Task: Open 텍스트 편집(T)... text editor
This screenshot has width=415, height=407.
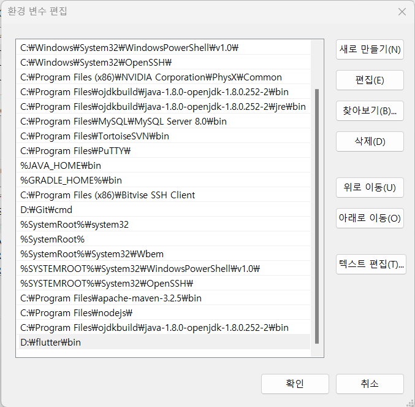Action: (371, 264)
